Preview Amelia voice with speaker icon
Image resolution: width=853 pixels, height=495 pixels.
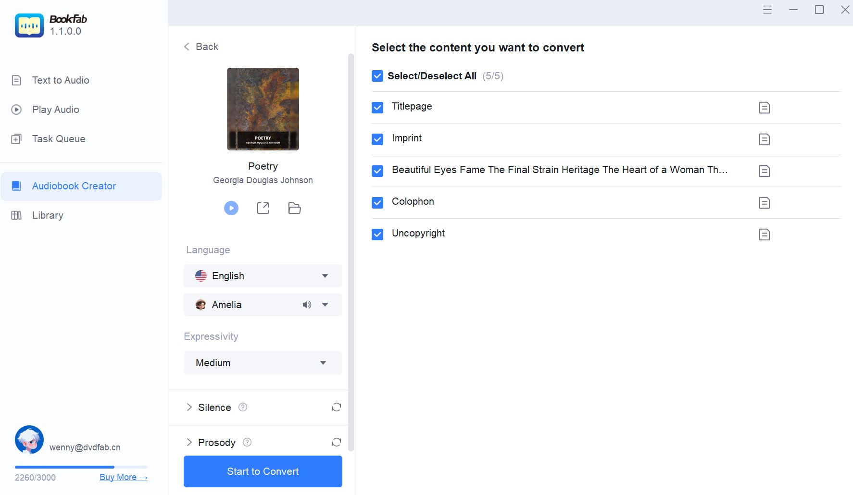(x=307, y=305)
